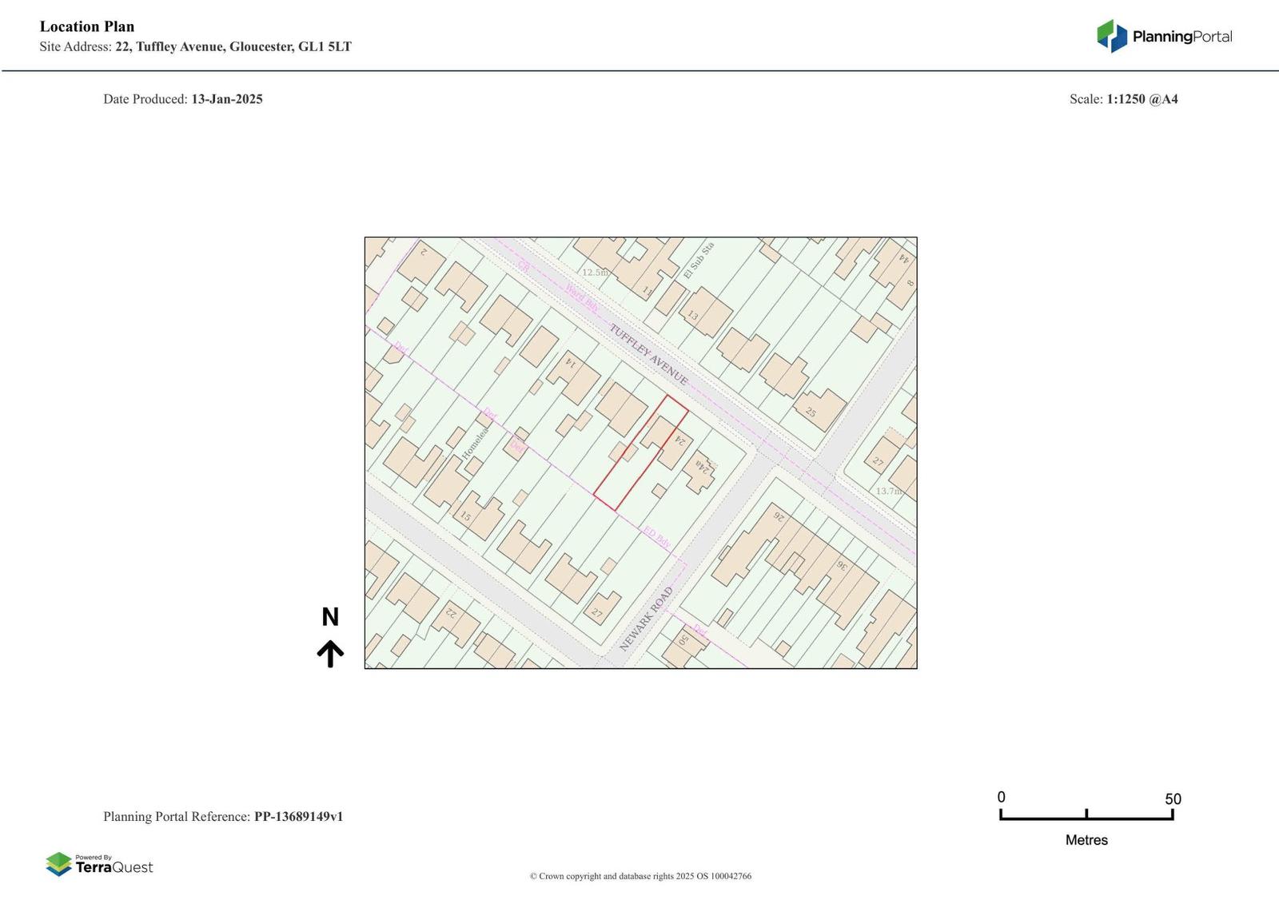Click the TerraQuest logo
The image size is (1279, 904).
point(99,864)
